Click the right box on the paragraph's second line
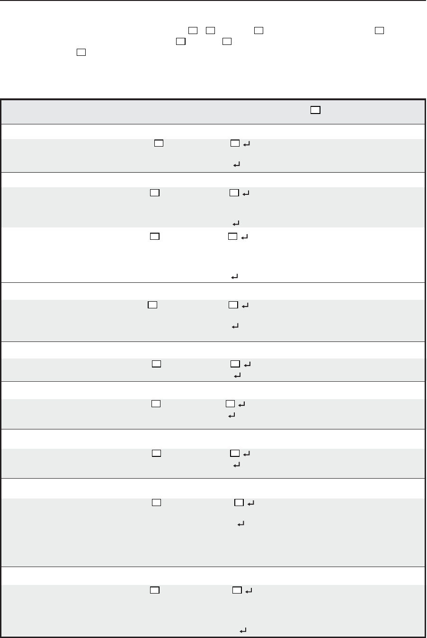The width and height of the screenshot is (427, 638). click(x=227, y=42)
